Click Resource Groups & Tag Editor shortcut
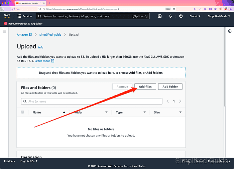 coord(23,24)
